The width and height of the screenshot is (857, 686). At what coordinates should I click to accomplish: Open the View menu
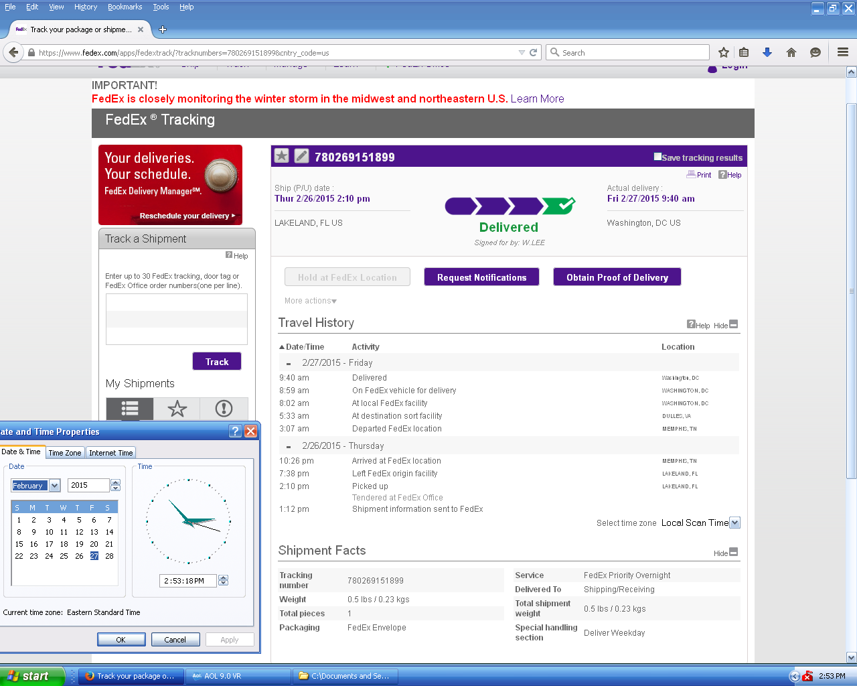(57, 7)
